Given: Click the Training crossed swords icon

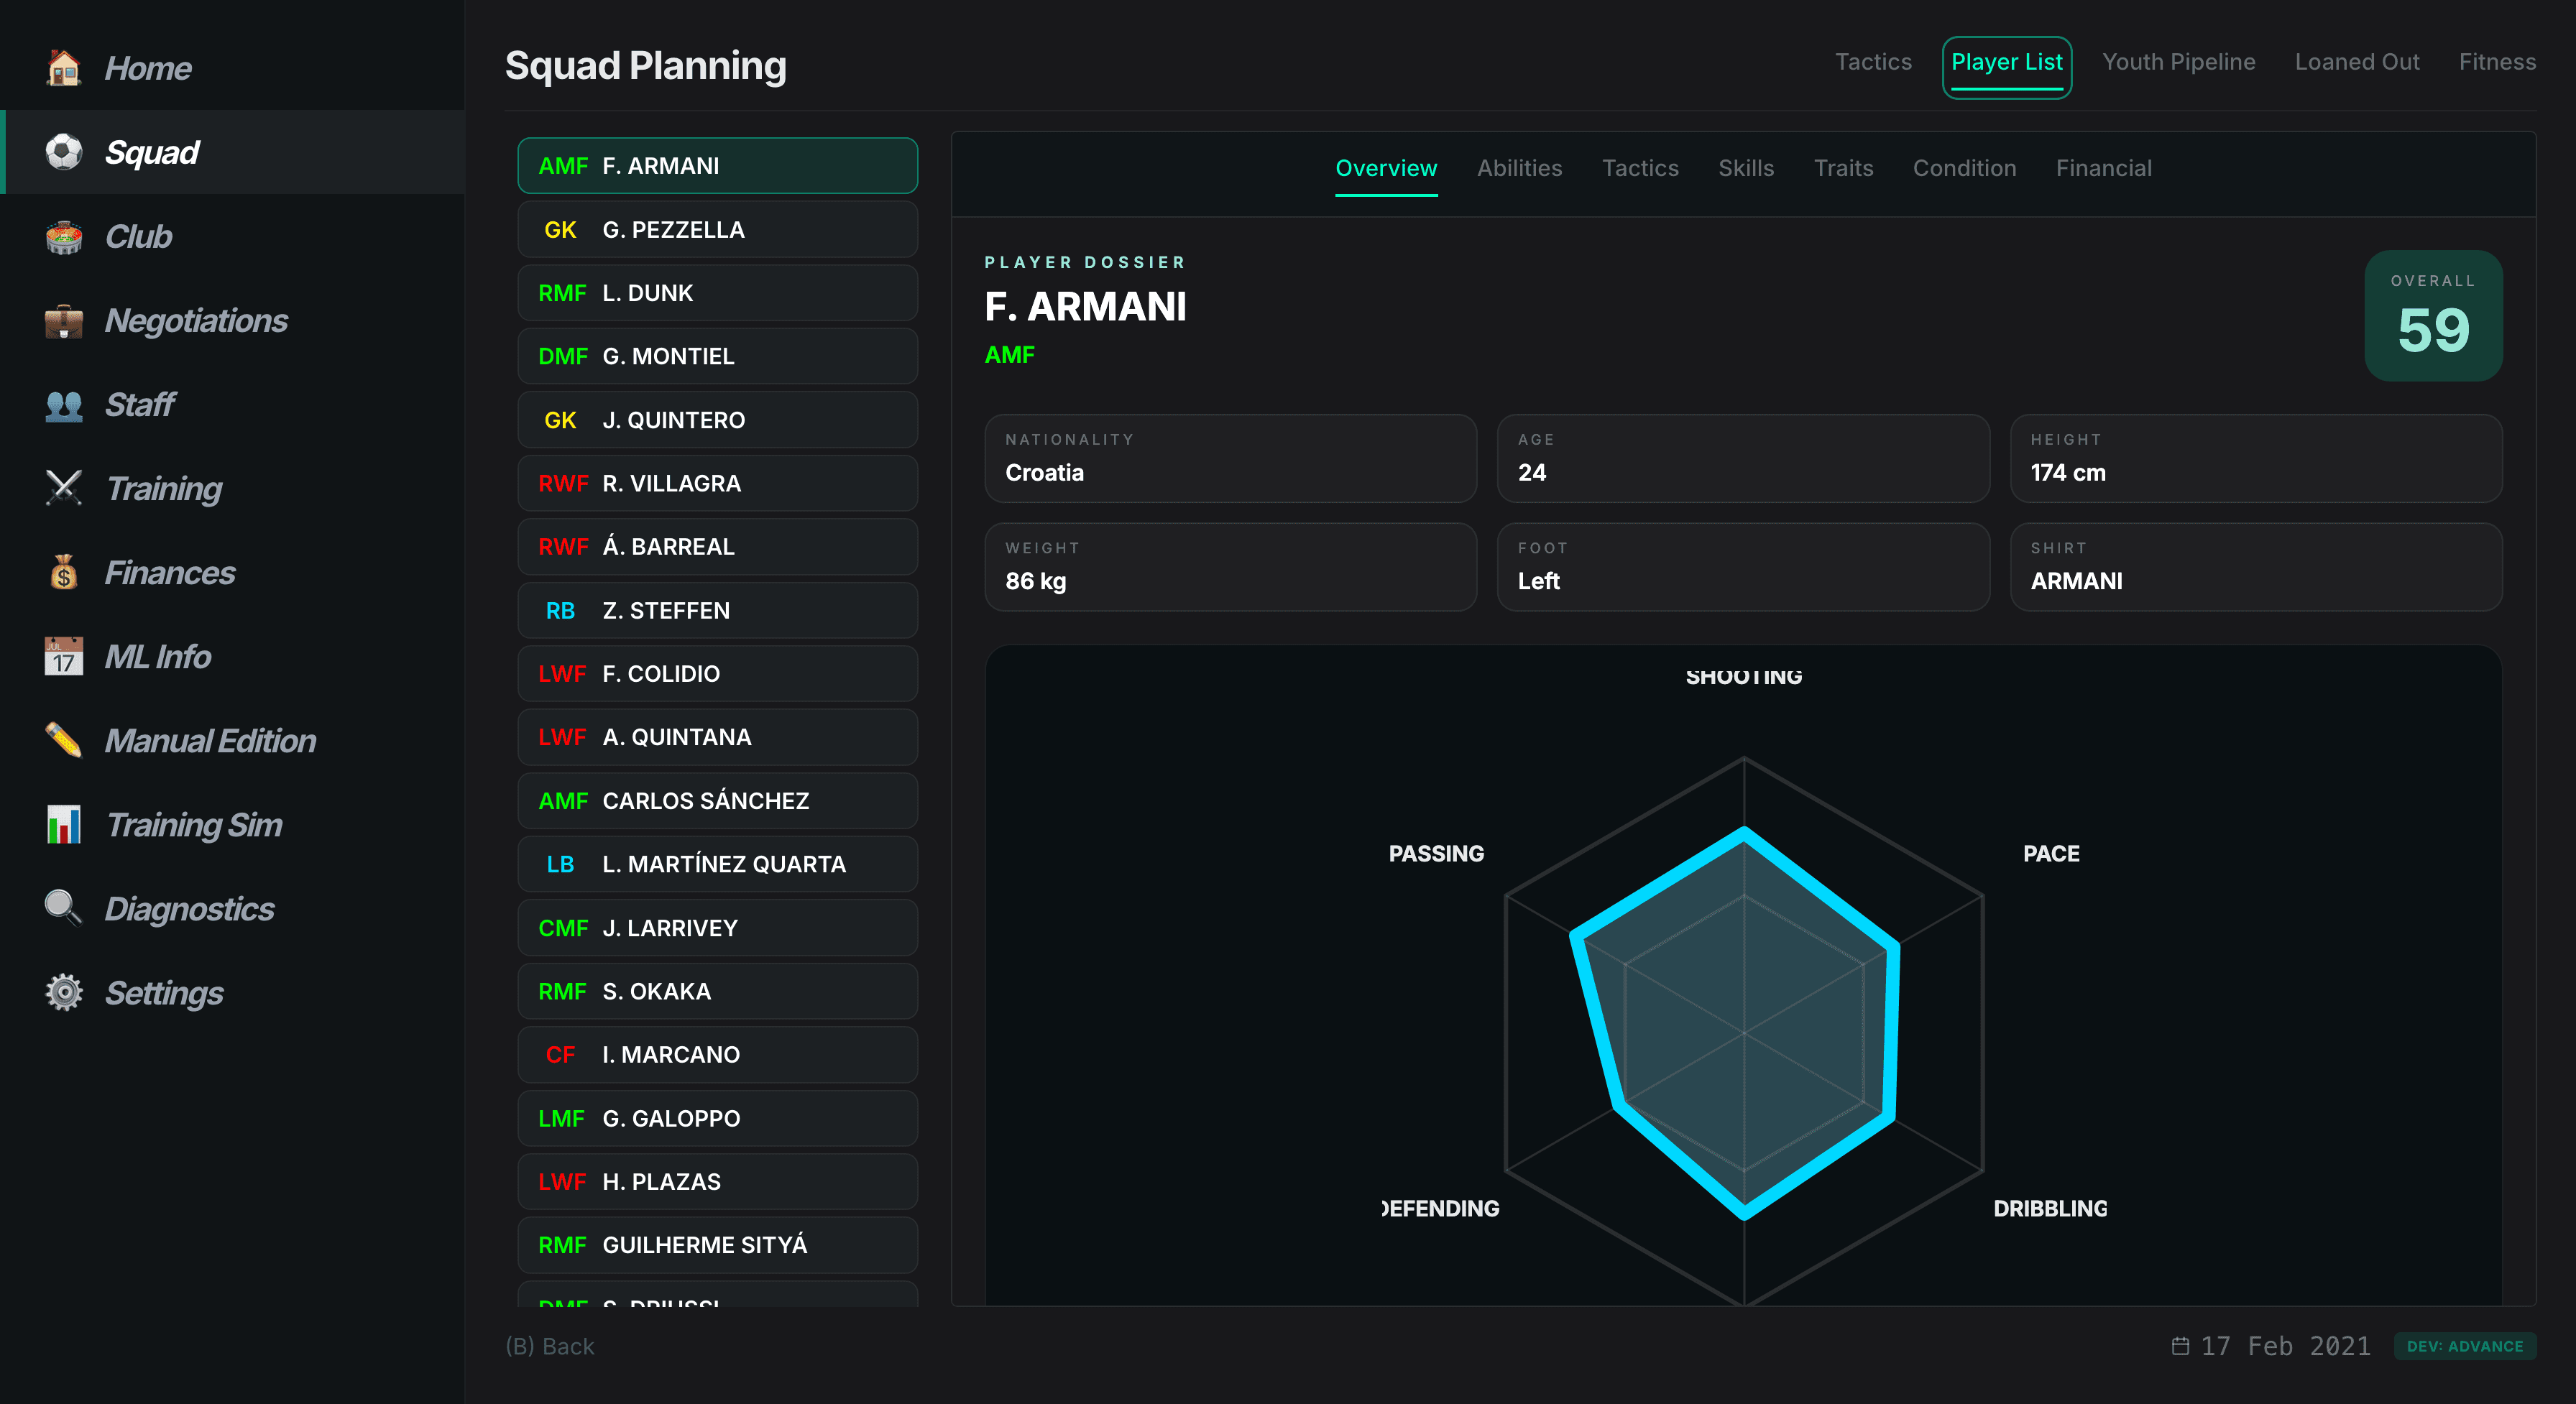Looking at the screenshot, I should click(x=64, y=488).
